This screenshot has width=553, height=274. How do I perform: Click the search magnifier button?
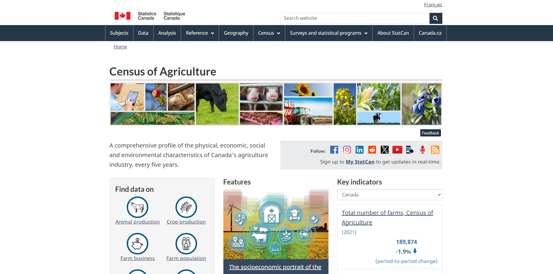436,18
